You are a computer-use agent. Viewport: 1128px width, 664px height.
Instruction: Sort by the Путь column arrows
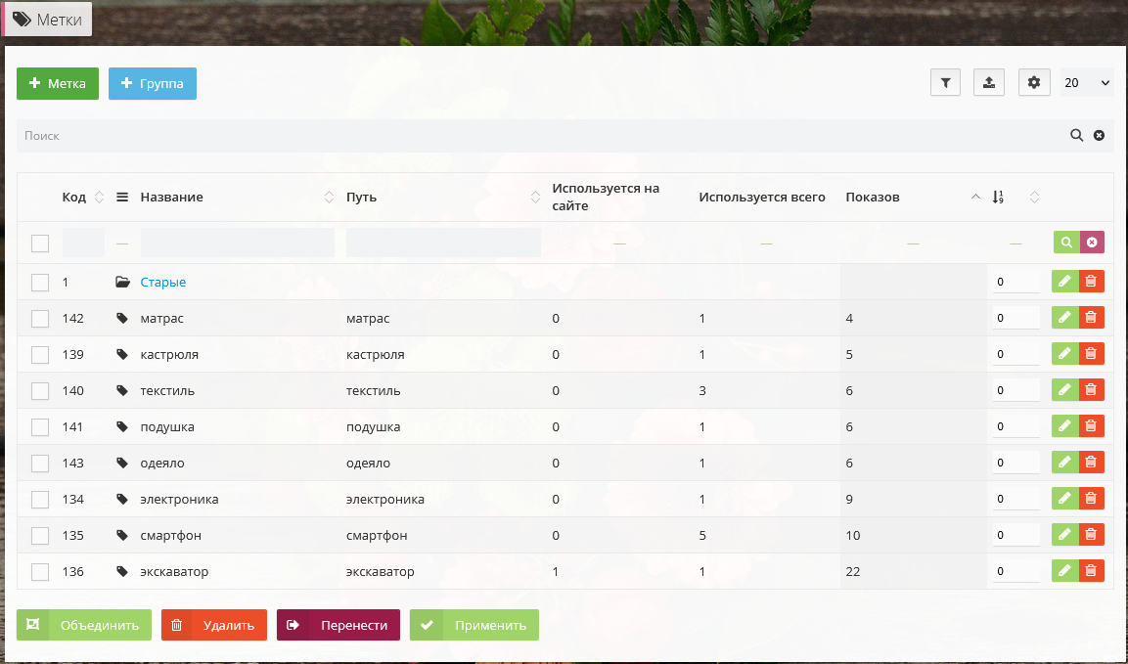[535, 198]
